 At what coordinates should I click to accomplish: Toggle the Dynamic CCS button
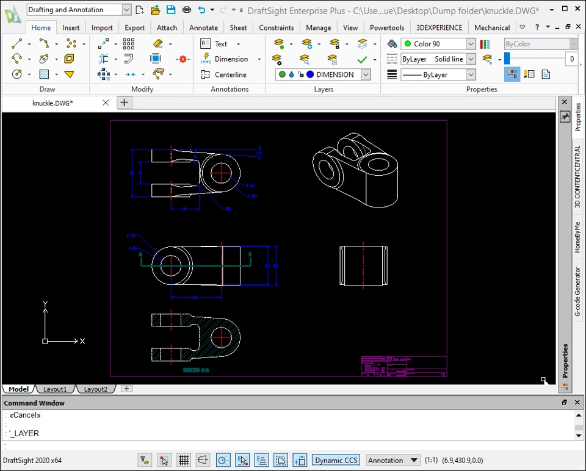[x=336, y=461]
